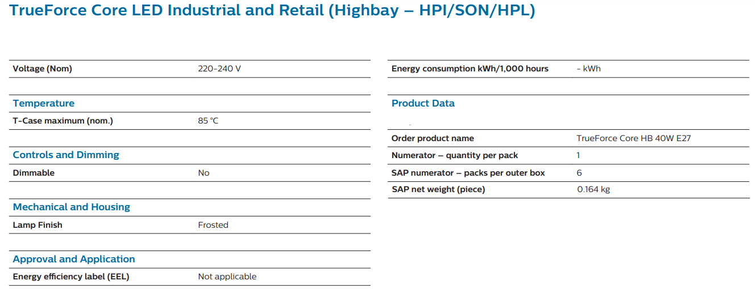This screenshot has height=289, width=756.
Task: Select the 0.164 kg net weight value
Action: pos(593,189)
